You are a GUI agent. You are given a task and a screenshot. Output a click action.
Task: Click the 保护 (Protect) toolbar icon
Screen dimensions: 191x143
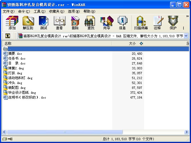(173, 23)
